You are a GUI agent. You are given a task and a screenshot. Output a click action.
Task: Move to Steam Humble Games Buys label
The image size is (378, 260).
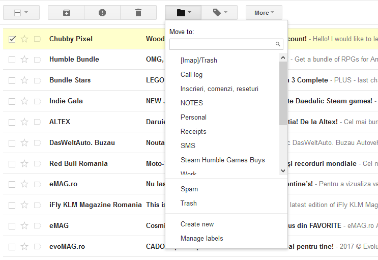click(223, 160)
